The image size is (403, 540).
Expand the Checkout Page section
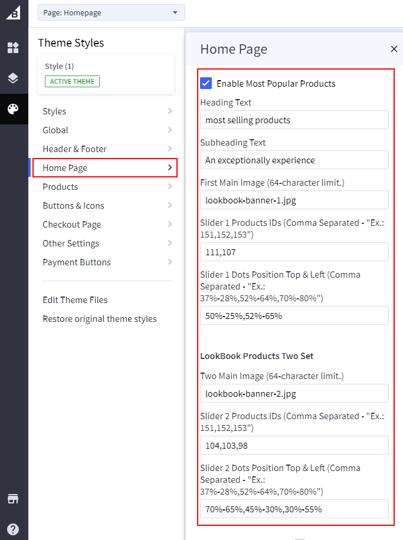tap(107, 225)
